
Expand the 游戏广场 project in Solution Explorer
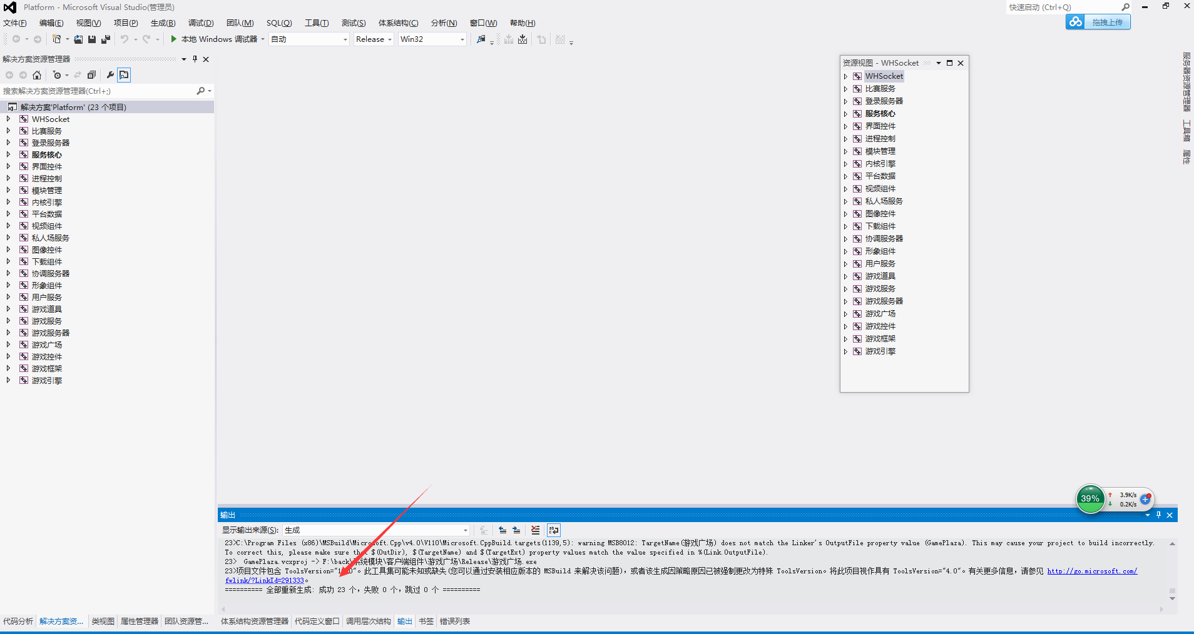point(8,345)
